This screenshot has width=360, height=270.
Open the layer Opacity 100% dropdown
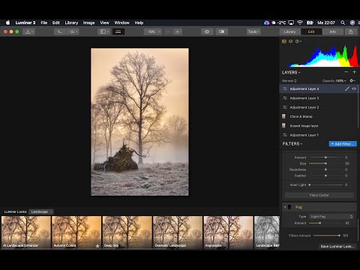[x=334, y=81]
